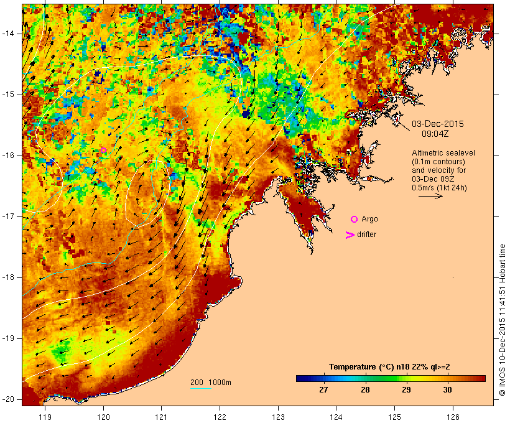Click the colorbar value '27'
The width and height of the screenshot is (510, 423).
tap(323, 390)
